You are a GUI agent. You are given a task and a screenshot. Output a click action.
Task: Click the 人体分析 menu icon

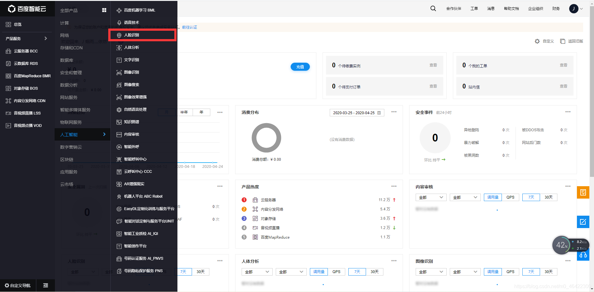pos(119,47)
